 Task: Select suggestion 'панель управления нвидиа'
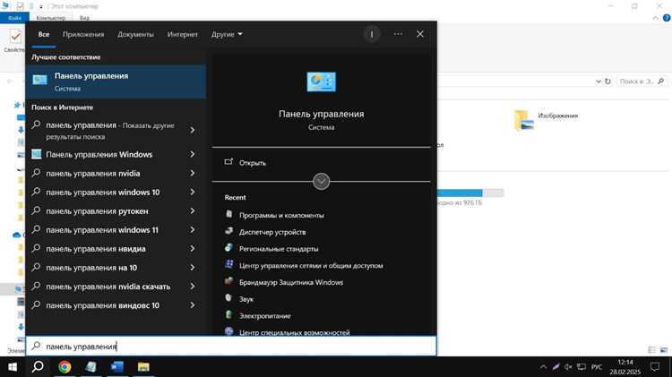[x=96, y=248]
